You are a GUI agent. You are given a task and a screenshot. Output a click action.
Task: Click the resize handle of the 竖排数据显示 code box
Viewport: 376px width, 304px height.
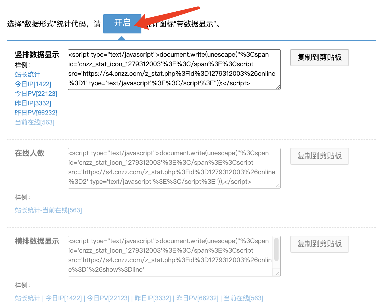pos(278,87)
